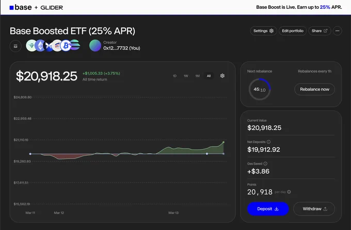Click the Withdraw button

pyautogui.click(x=314, y=209)
